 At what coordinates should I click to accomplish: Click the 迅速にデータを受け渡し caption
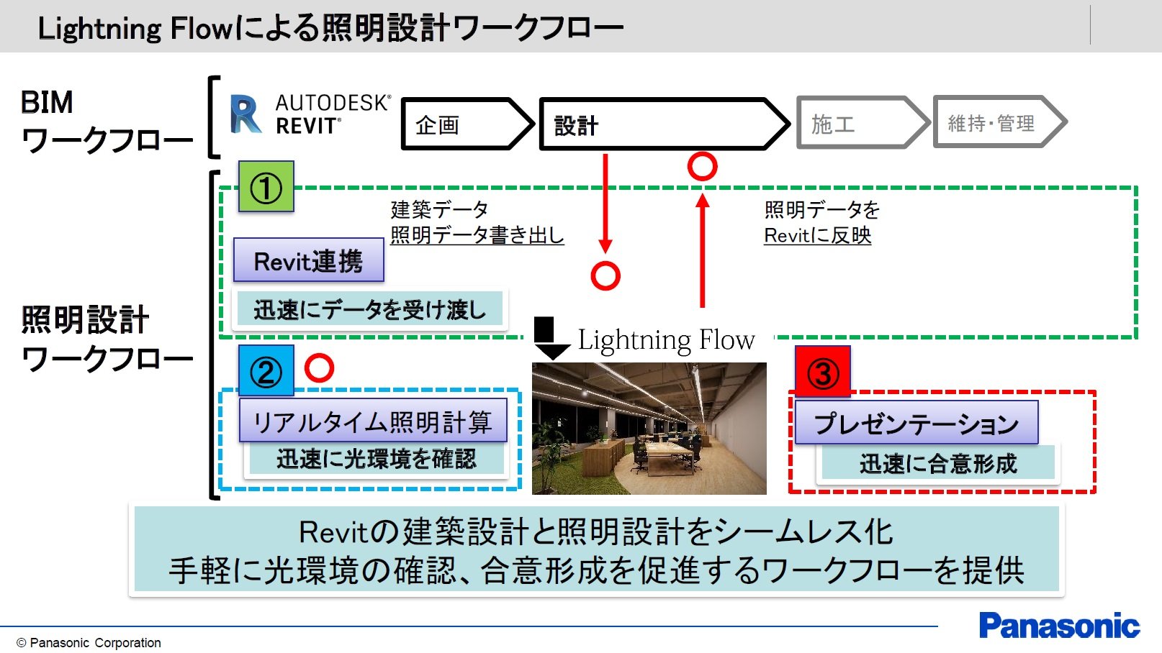click(370, 310)
